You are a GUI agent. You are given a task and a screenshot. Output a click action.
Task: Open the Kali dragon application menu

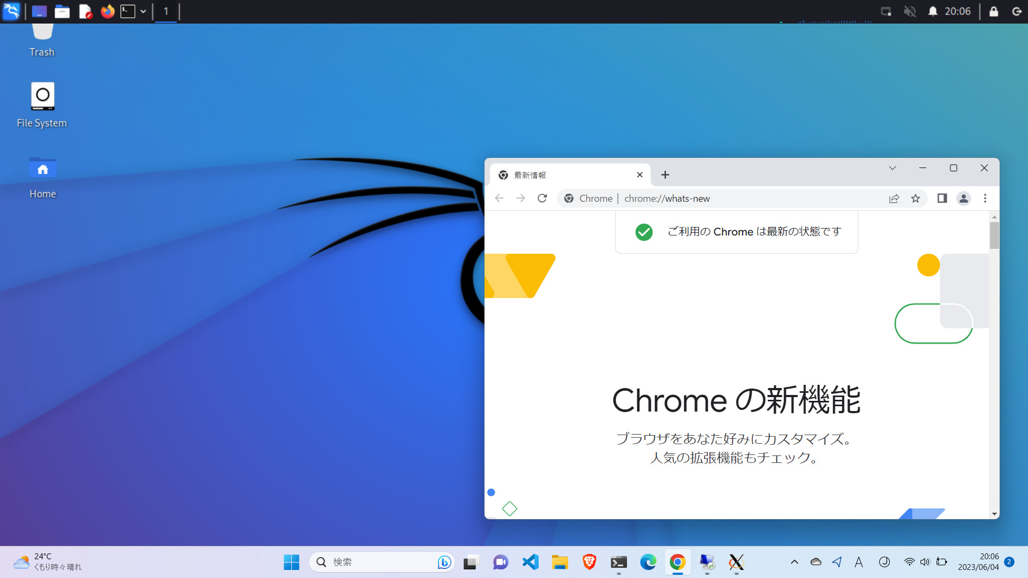tap(11, 11)
